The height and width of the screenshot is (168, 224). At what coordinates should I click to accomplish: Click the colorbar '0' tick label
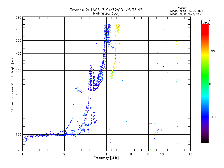coord(210,84)
